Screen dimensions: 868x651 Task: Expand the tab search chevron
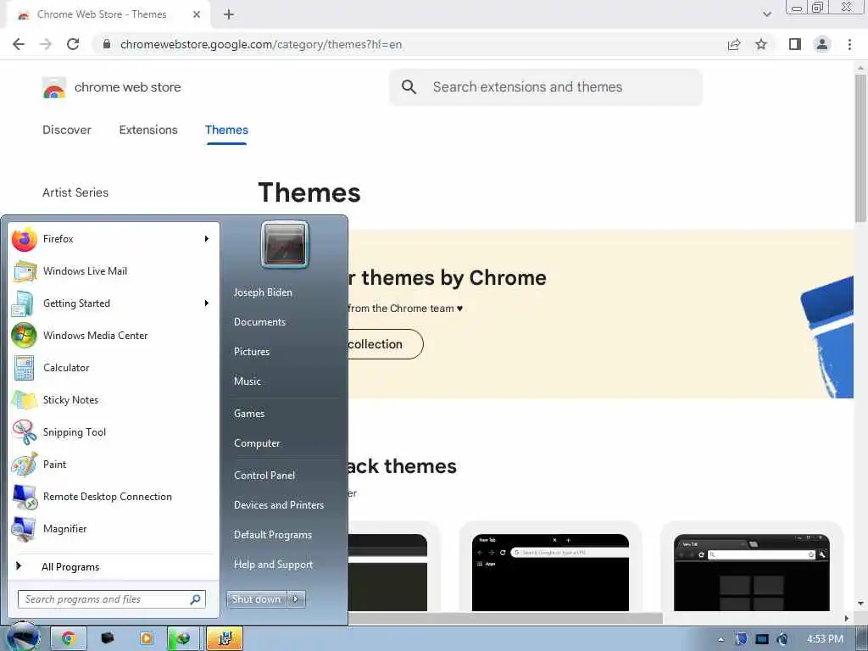coord(766,14)
